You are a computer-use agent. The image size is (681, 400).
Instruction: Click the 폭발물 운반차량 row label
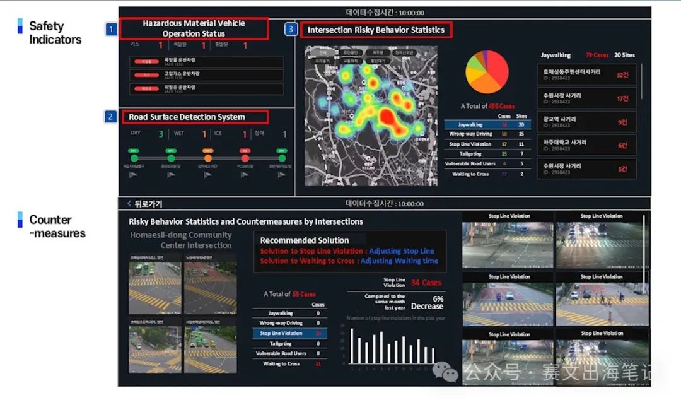tap(180, 60)
